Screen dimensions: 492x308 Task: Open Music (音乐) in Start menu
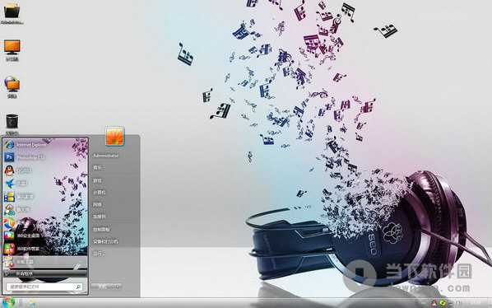click(x=97, y=168)
